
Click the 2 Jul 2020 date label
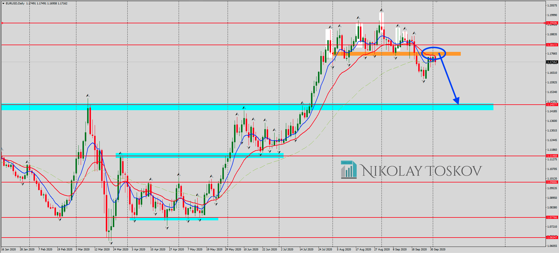287,250
